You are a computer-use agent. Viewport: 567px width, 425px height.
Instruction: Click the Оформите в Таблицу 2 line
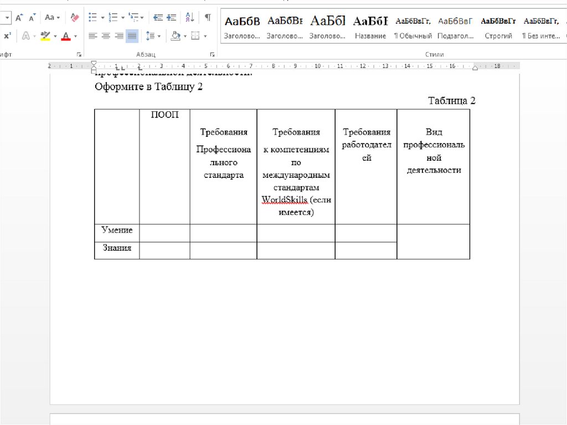click(148, 87)
